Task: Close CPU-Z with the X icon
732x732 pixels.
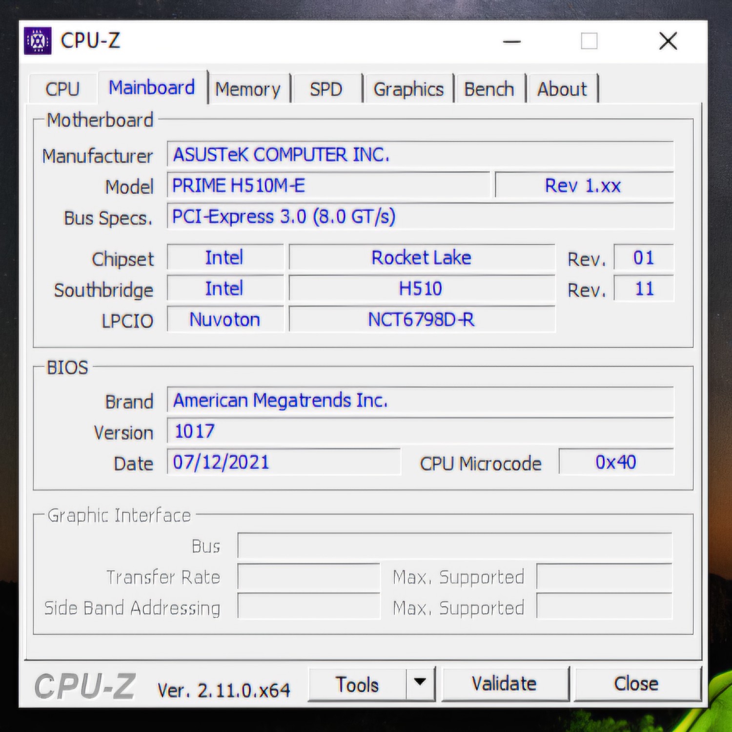Action: click(668, 41)
